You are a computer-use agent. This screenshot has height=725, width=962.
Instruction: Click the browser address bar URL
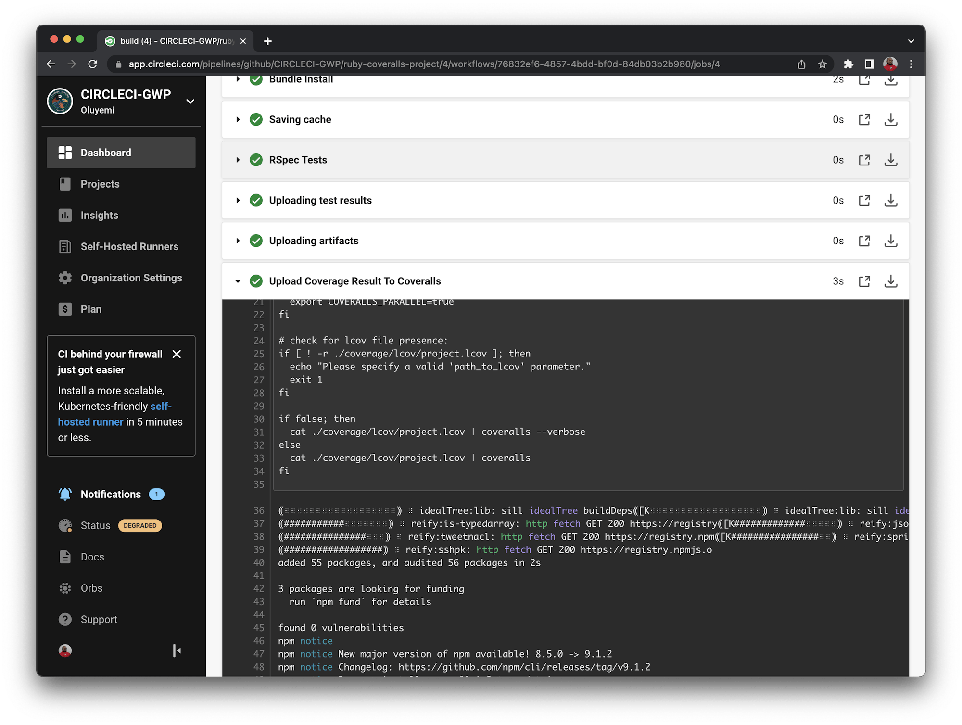point(423,64)
